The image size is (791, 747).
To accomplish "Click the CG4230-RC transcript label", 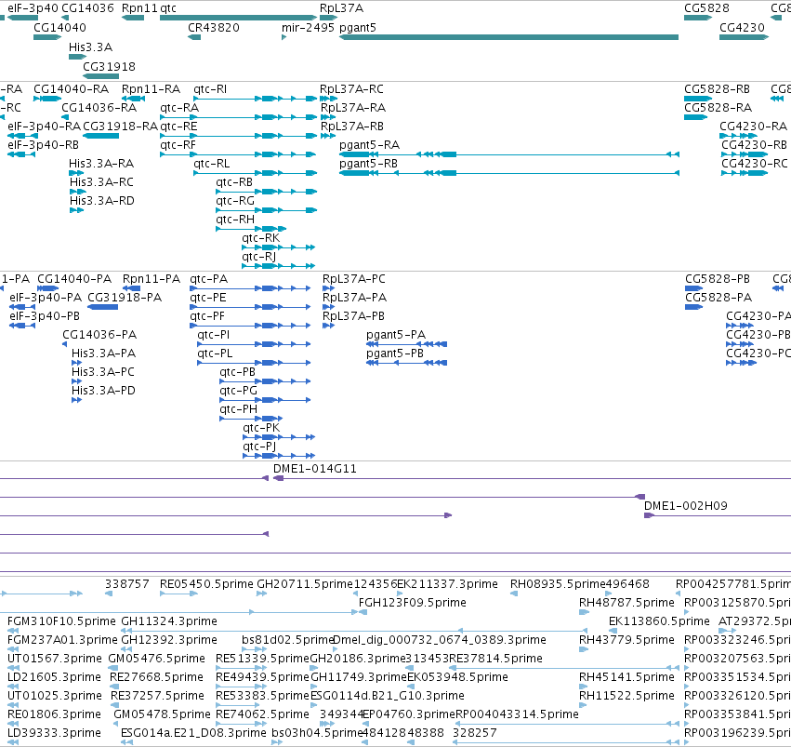I will pos(754,164).
